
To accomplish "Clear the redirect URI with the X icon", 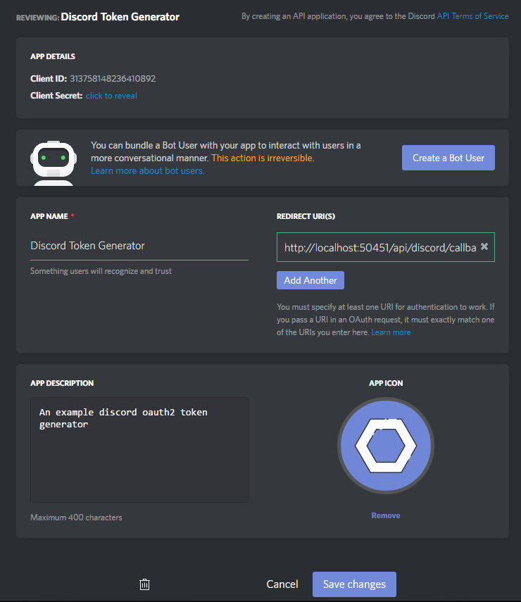I will point(484,247).
